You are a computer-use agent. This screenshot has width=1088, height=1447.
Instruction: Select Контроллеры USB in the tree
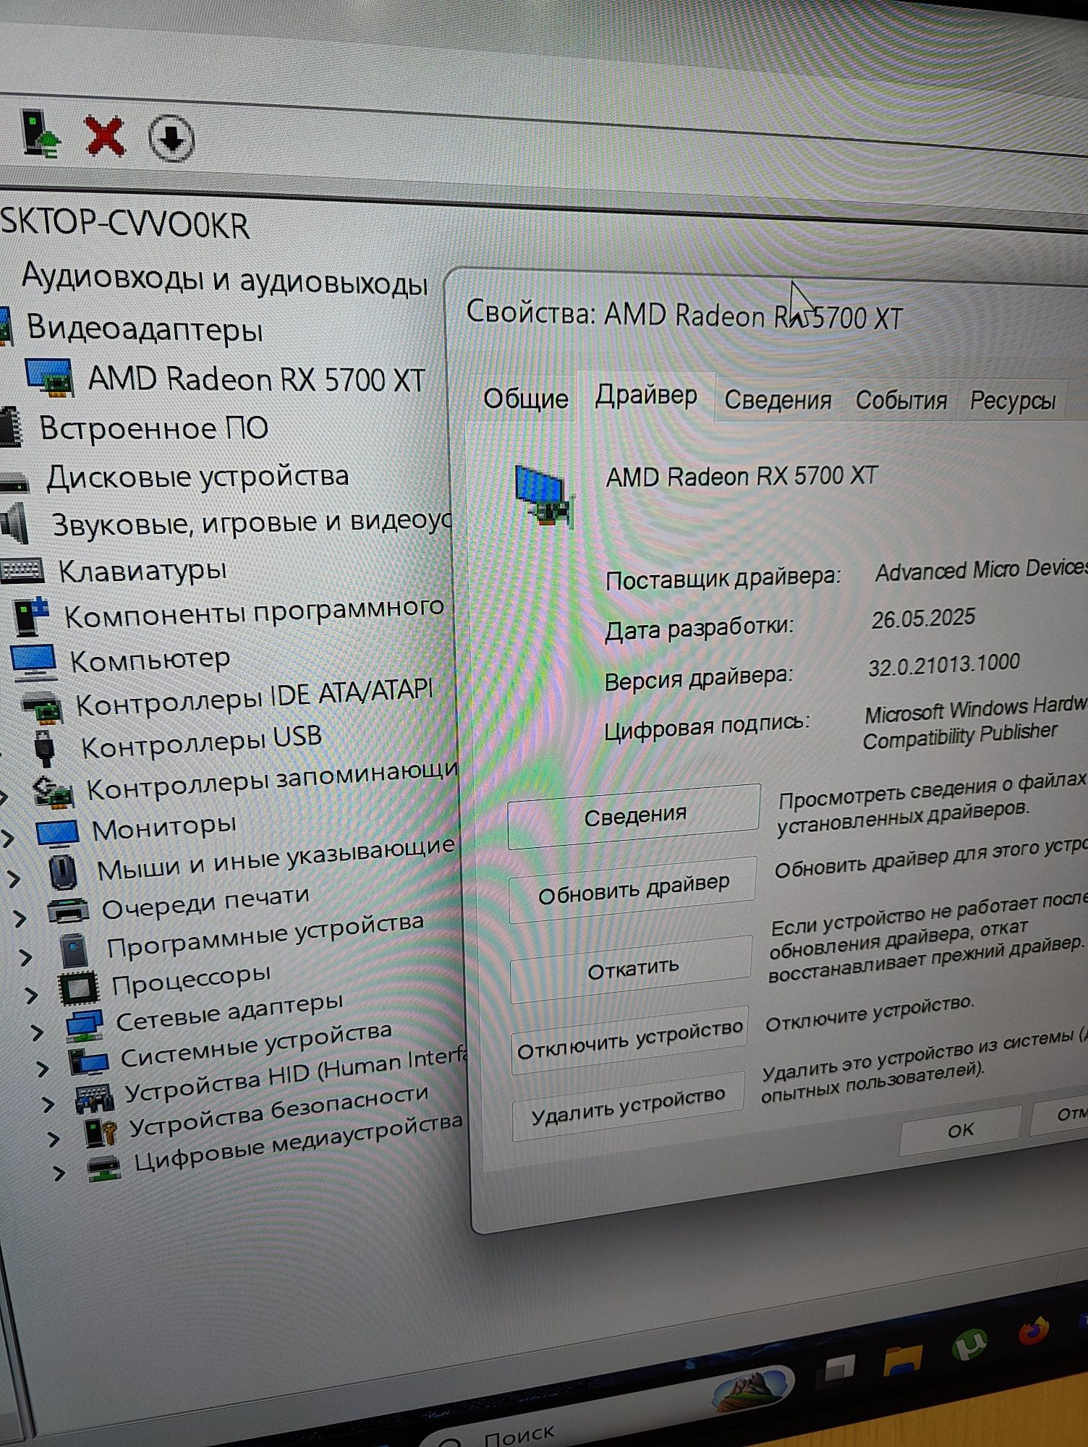(202, 742)
